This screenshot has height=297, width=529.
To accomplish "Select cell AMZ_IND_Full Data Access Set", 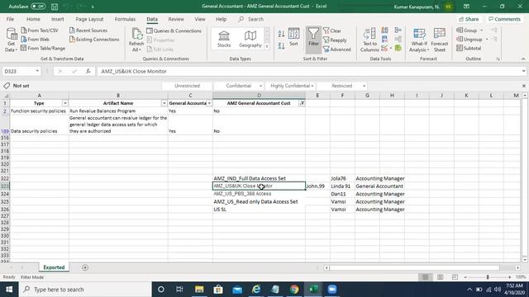I will pos(259,178).
